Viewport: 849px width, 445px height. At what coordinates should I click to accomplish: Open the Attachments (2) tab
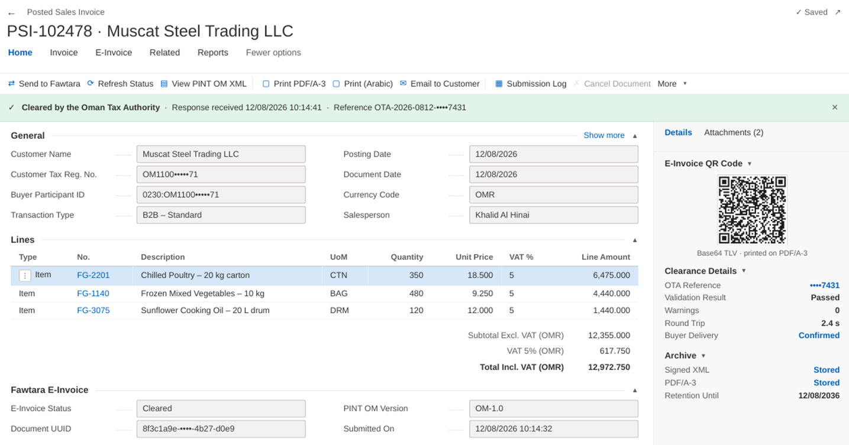pyautogui.click(x=734, y=132)
